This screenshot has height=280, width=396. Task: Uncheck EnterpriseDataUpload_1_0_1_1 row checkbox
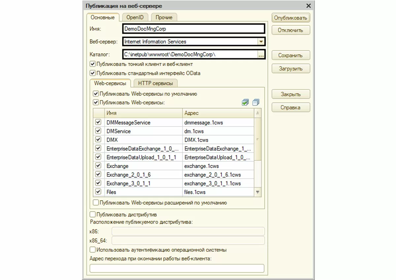(x=98, y=157)
